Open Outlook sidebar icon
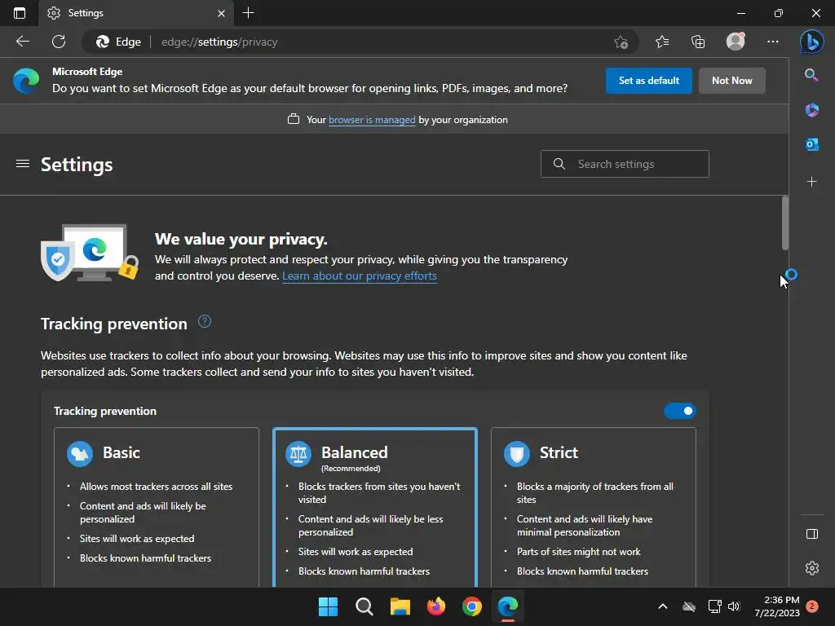Image resolution: width=835 pixels, height=626 pixels. pyautogui.click(x=811, y=144)
